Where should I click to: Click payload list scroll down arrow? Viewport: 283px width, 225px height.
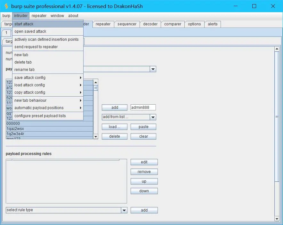point(96,137)
